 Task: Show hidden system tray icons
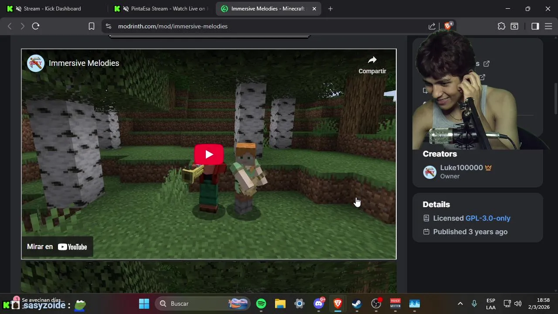coord(460,304)
